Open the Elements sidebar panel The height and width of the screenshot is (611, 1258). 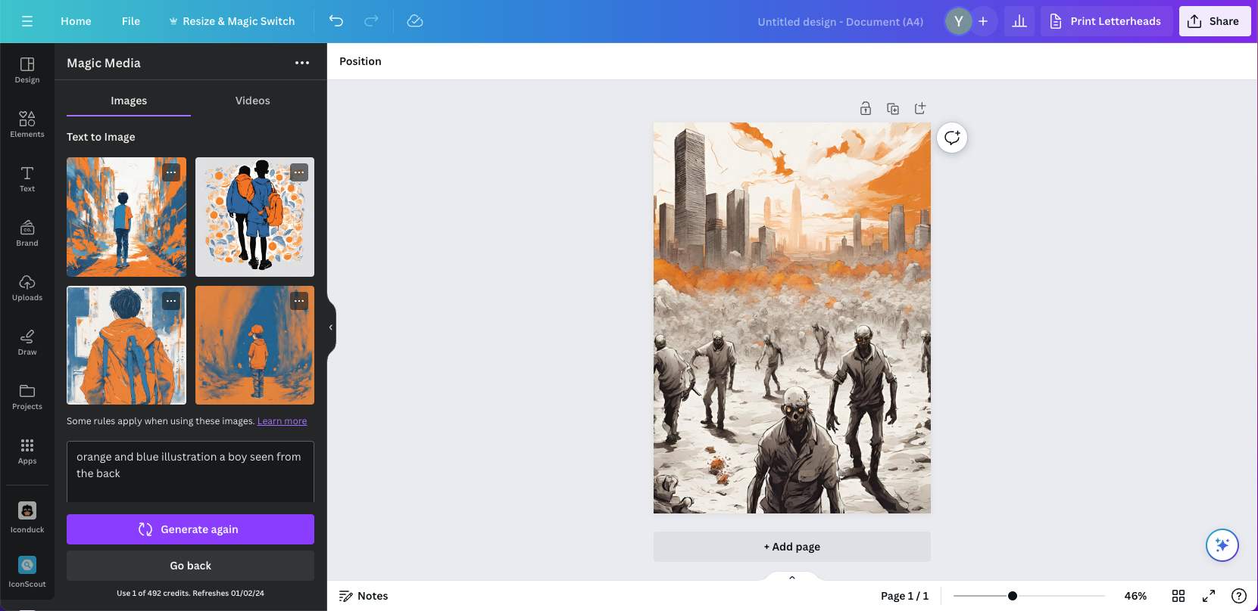coord(27,124)
